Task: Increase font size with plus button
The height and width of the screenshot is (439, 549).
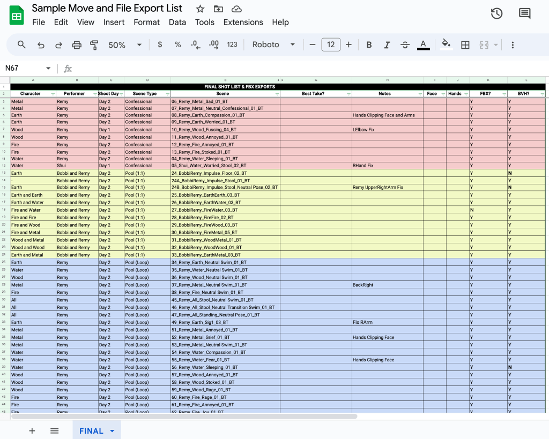Action: 348,45
